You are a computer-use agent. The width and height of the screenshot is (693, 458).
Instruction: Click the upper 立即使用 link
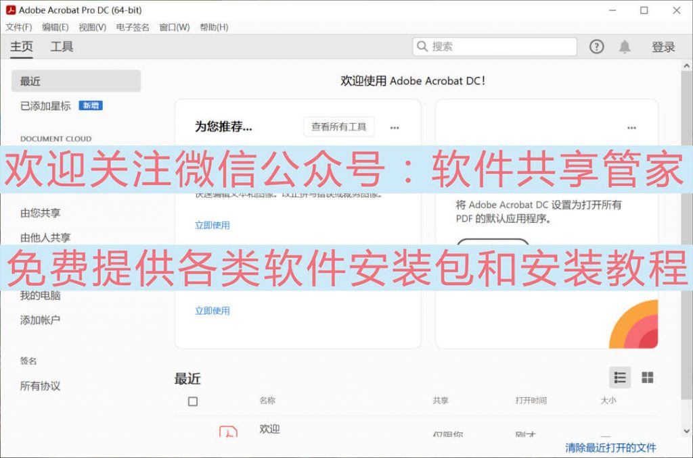click(x=213, y=225)
